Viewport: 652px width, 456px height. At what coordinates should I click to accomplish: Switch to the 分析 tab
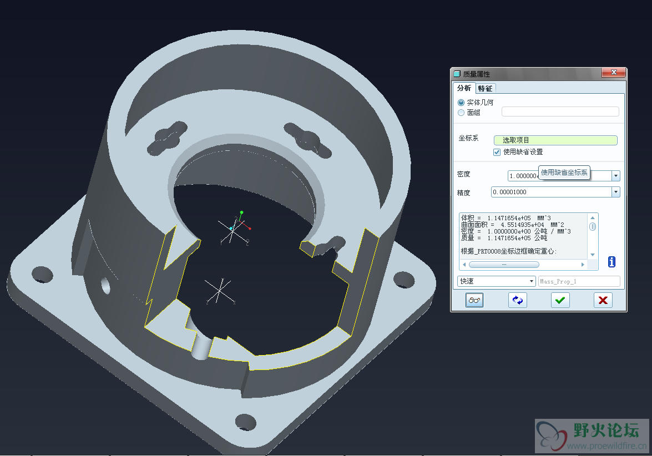click(464, 88)
